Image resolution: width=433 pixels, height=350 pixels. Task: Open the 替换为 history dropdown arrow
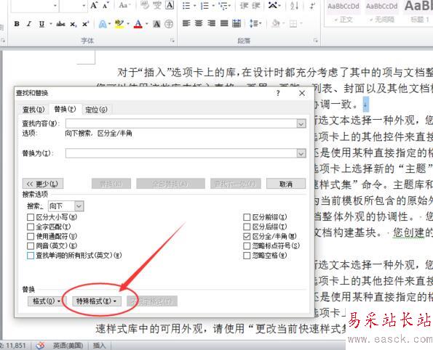[301, 153]
